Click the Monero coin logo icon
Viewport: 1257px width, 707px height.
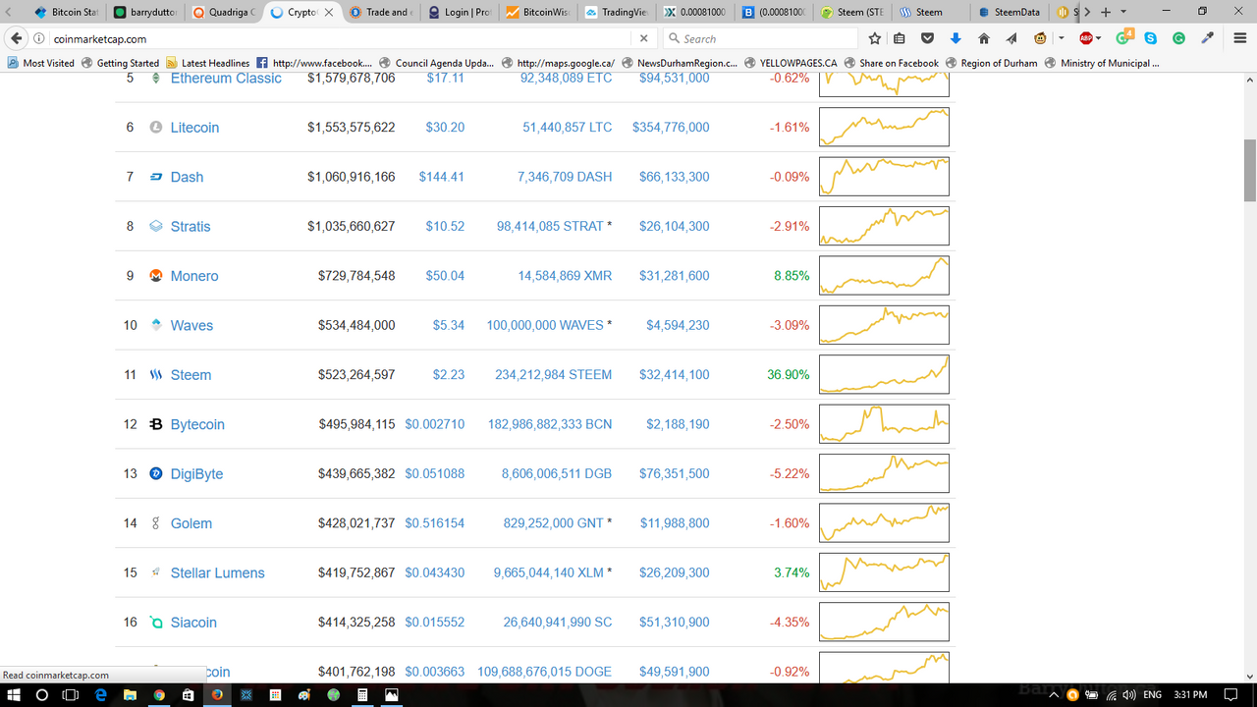pyautogui.click(x=155, y=276)
